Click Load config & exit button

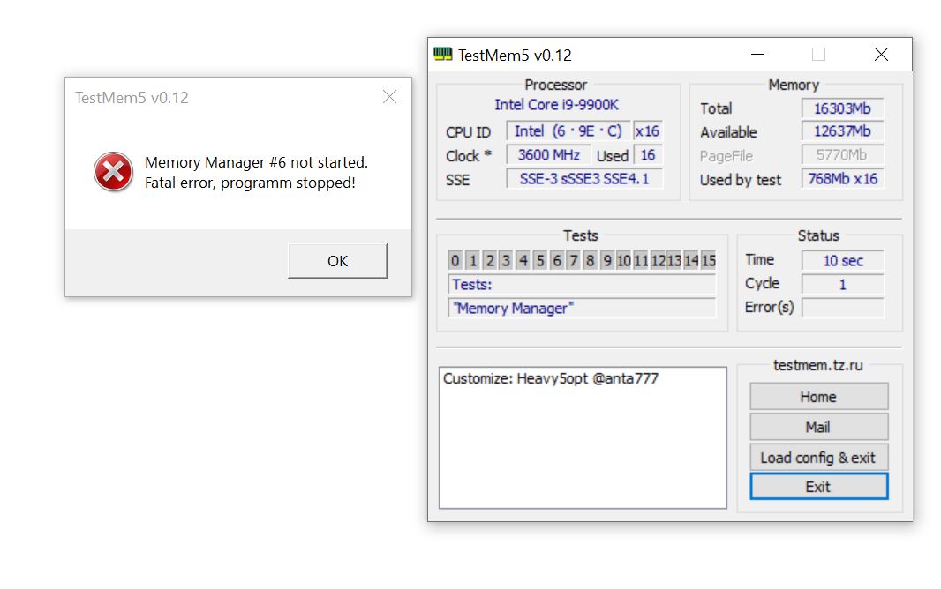pyautogui.click(x=818, y=457)
